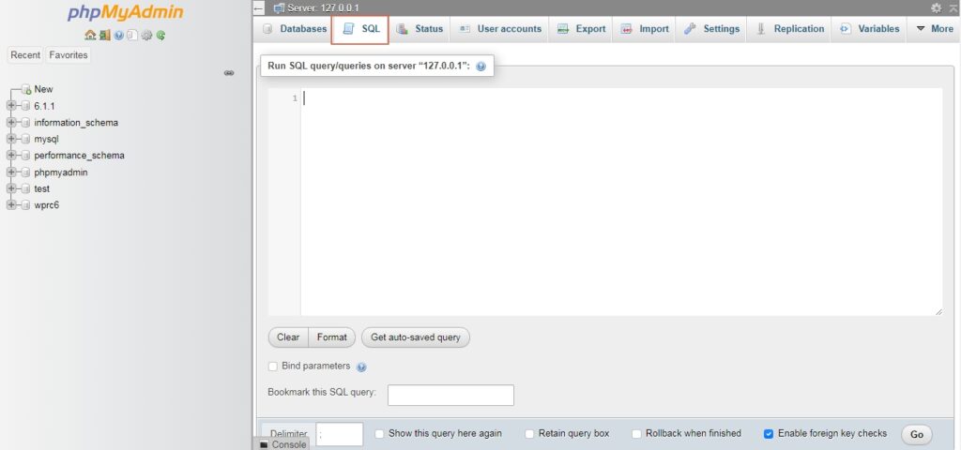Open the Status tab
Viewport: 961px width, 450px height.
[x=419, y=29]
